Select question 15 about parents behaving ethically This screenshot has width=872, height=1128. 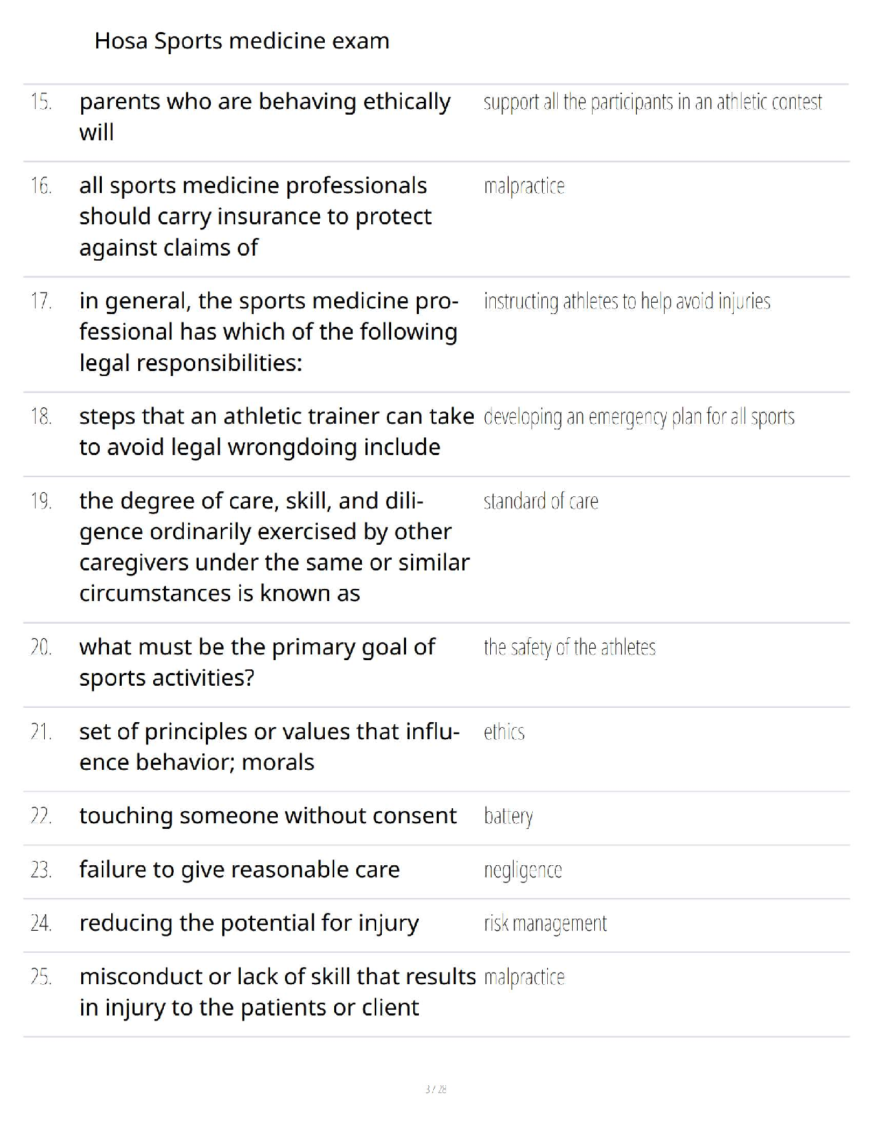click(264, 117)
